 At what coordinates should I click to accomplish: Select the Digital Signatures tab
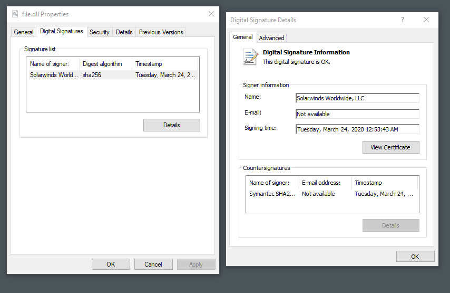click(x=61, y=32)
